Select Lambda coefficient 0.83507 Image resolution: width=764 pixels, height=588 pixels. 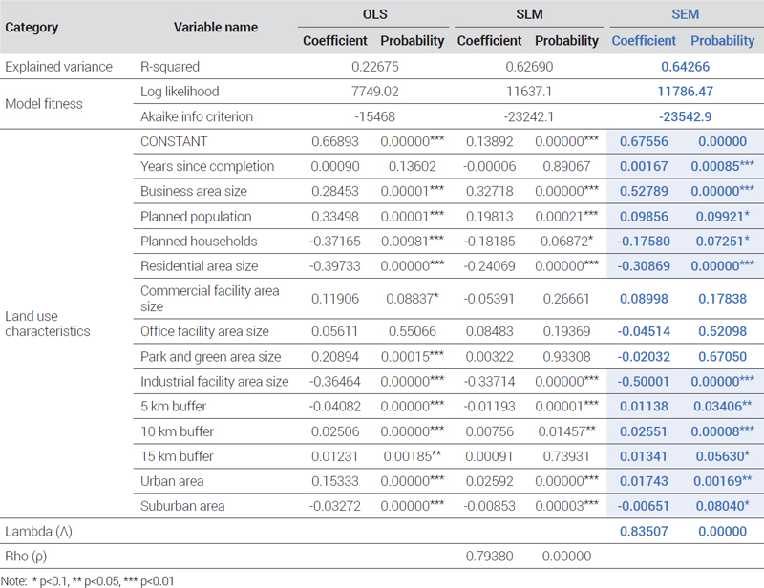[644, 532]
